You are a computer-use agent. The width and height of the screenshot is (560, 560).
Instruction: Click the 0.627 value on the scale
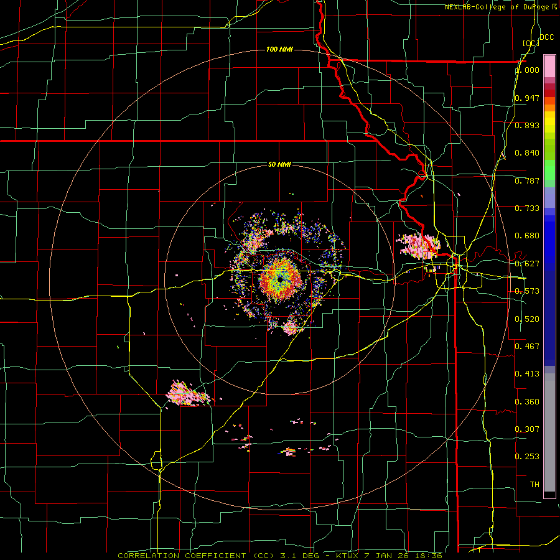point(527,264)
